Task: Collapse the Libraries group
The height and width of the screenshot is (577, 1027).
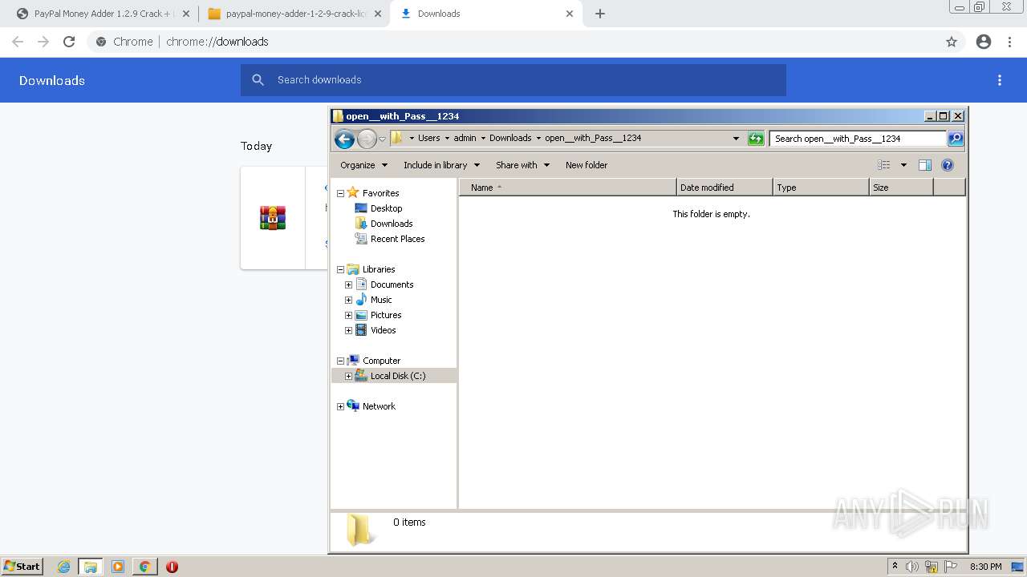Action: pos(340,269)
